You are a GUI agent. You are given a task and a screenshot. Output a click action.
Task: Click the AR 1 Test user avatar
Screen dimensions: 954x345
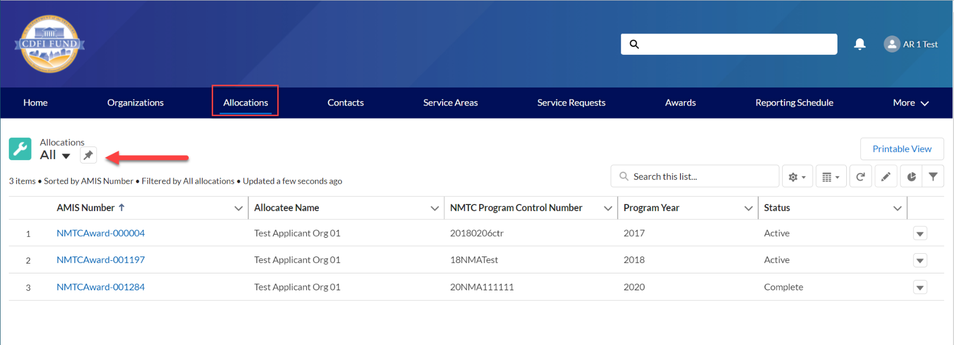point(892,44)
